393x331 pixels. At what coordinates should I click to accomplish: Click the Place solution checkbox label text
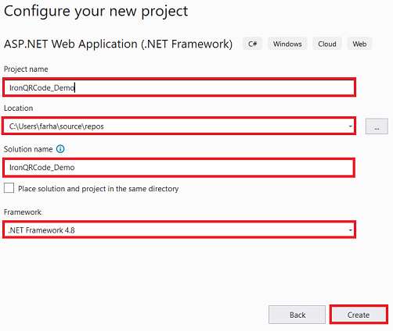point(98,188)
